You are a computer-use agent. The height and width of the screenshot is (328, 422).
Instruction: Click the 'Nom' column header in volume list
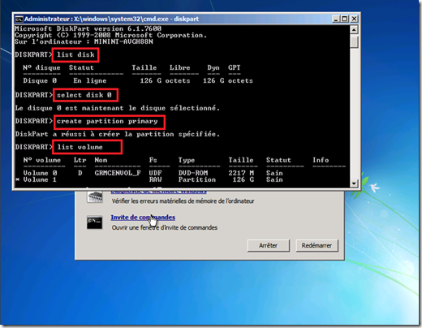click(101, 160)
